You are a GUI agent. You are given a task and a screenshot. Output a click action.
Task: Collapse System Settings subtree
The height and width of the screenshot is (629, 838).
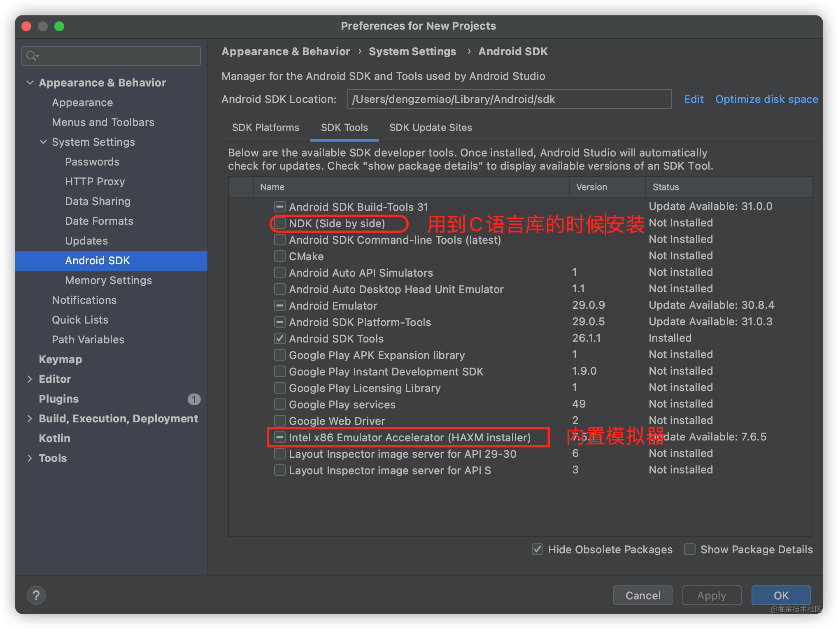click(x=43, y=142)
